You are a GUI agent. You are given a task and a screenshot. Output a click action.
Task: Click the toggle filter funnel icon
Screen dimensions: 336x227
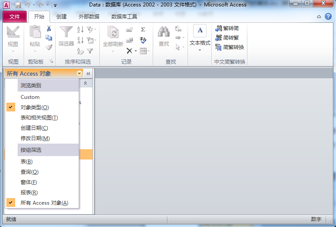90,51
